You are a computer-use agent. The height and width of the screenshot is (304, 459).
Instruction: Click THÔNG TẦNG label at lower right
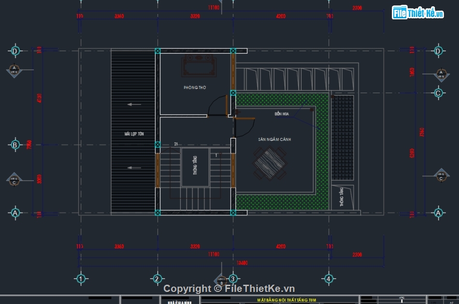341,197
